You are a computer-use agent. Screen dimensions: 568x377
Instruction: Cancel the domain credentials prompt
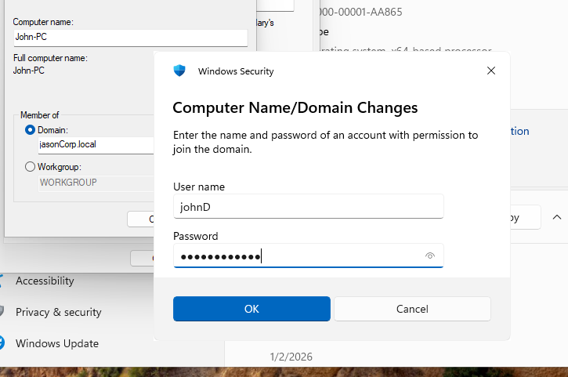(x=412, y=309)
